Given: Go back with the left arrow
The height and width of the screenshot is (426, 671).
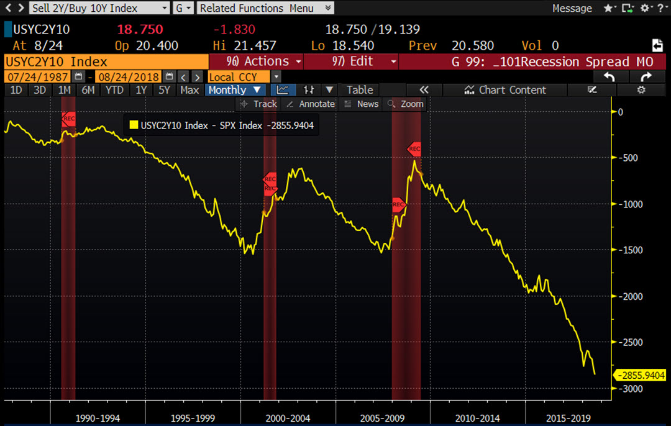Looking at the screenshot, I should 8,7.
